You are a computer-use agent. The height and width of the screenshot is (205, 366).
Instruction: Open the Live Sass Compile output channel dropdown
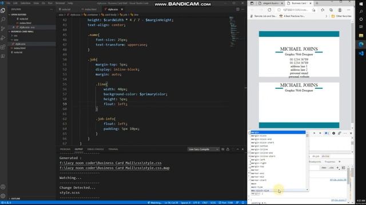(x=204, y=149)
